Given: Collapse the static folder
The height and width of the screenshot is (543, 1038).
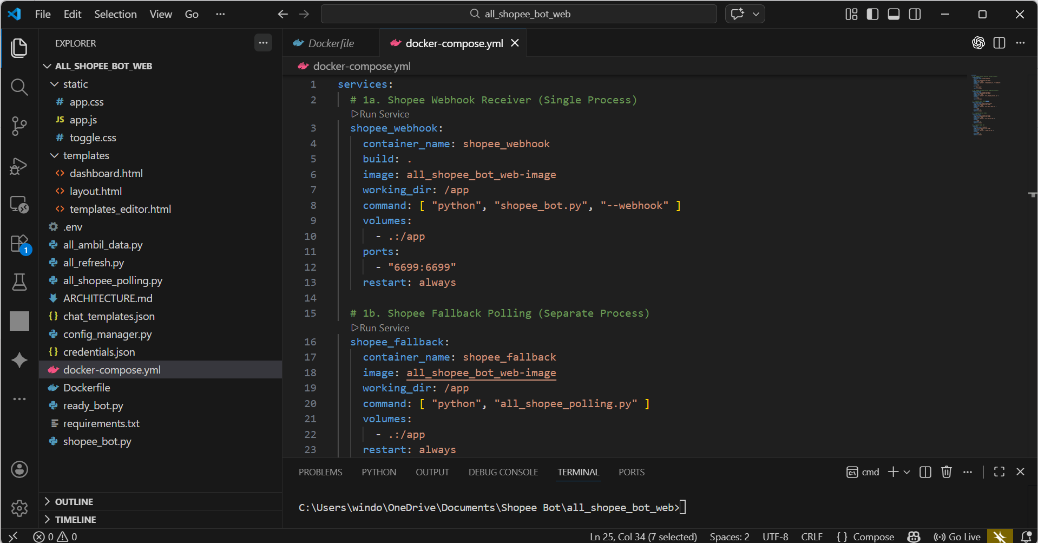Looking at the screenshot, I should click(x=55, y=84).
